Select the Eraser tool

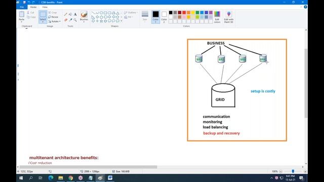point(66,20)
